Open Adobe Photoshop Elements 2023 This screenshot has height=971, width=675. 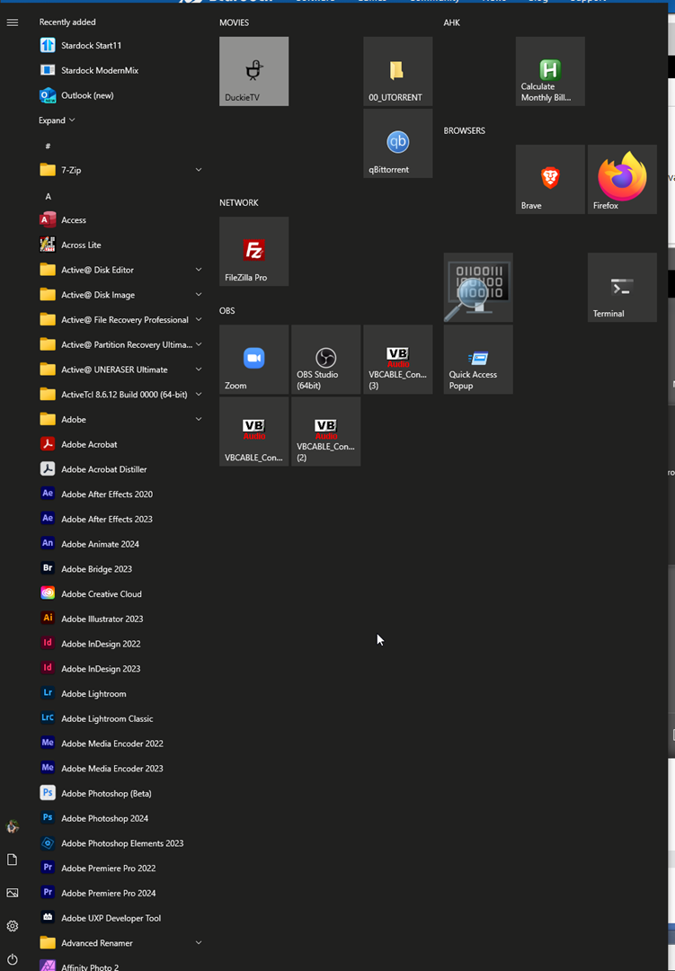pyautogui.click(x=121, y=842)
